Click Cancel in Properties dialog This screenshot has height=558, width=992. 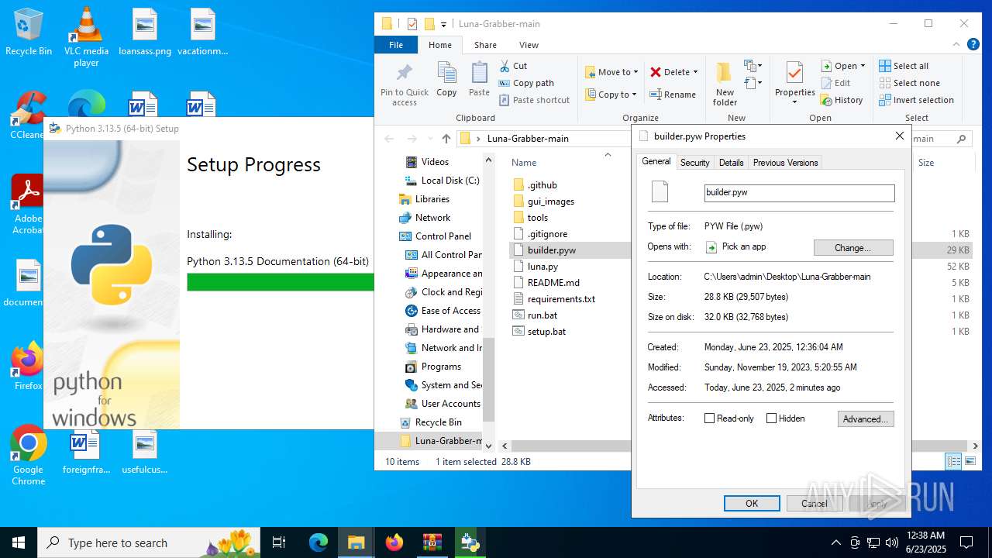tap(815, 504)
